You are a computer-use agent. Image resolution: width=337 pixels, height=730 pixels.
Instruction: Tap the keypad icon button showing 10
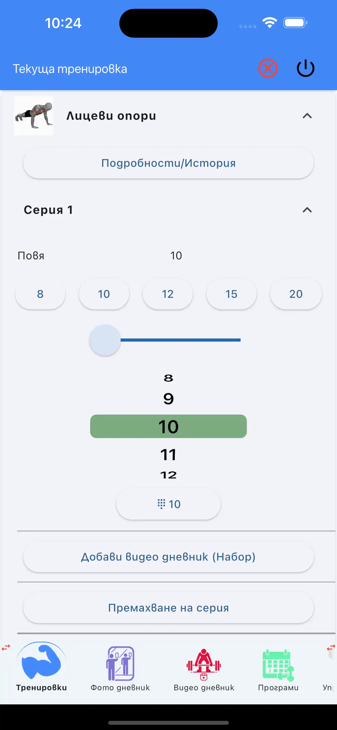(168, 504)
